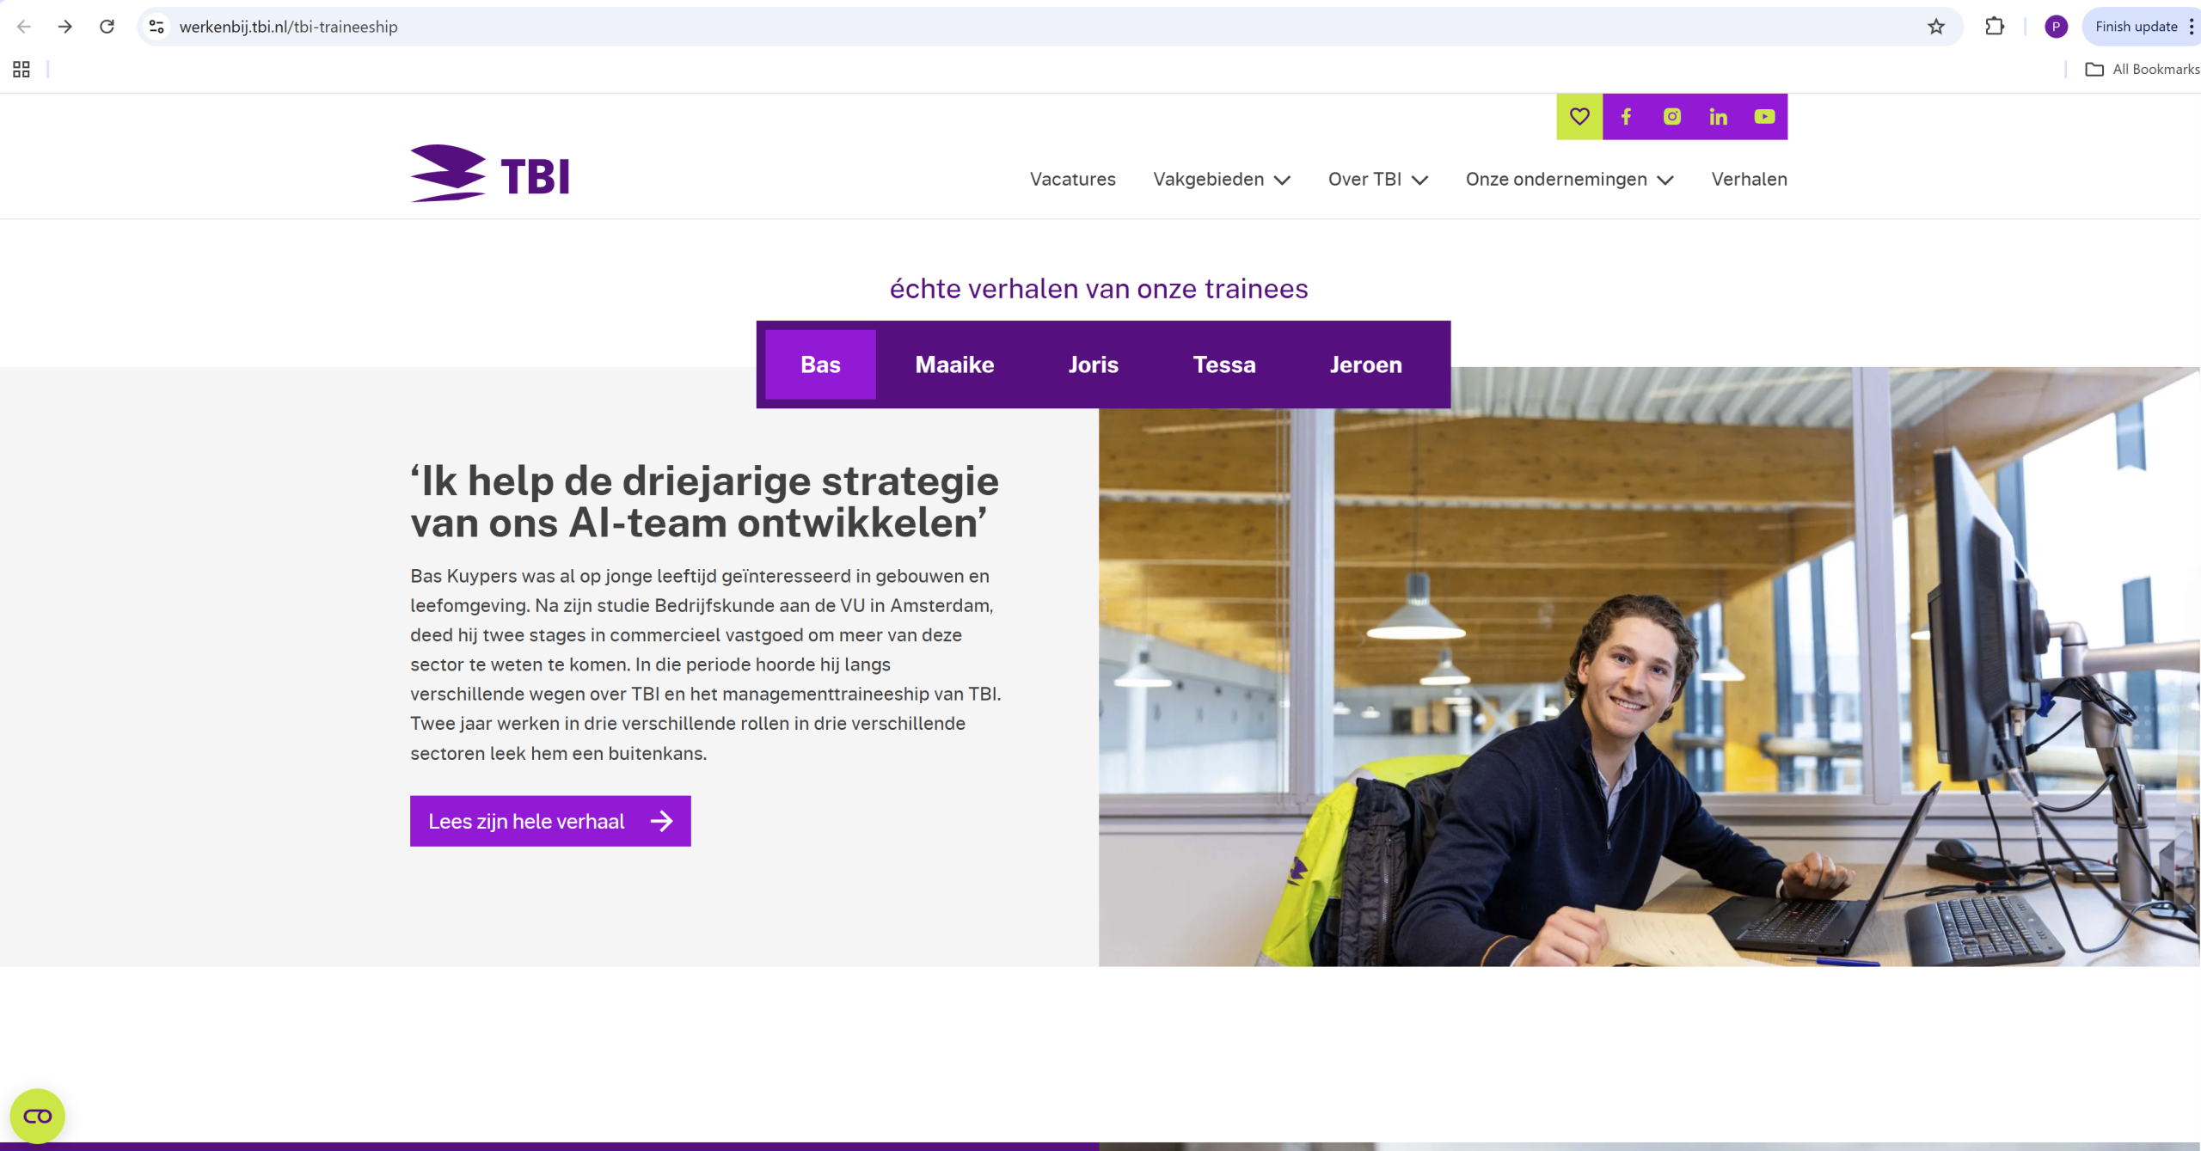Bookmark this page with the star icon
The height and width of the screenshot is (1151, 2201).
[1936, 27]
